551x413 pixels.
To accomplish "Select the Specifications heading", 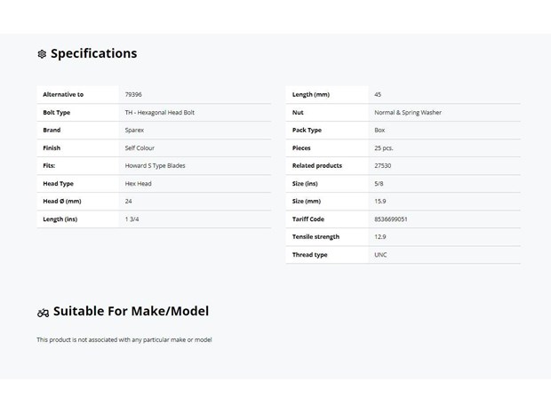I will 94,53.
